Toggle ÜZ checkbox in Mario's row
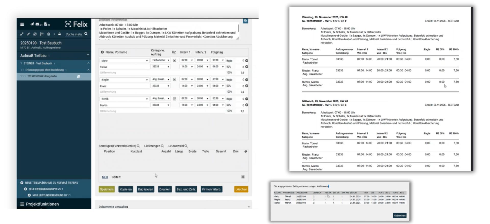This screenshot has width=490, height=224. pyautogui.click(x=175, y=60)
